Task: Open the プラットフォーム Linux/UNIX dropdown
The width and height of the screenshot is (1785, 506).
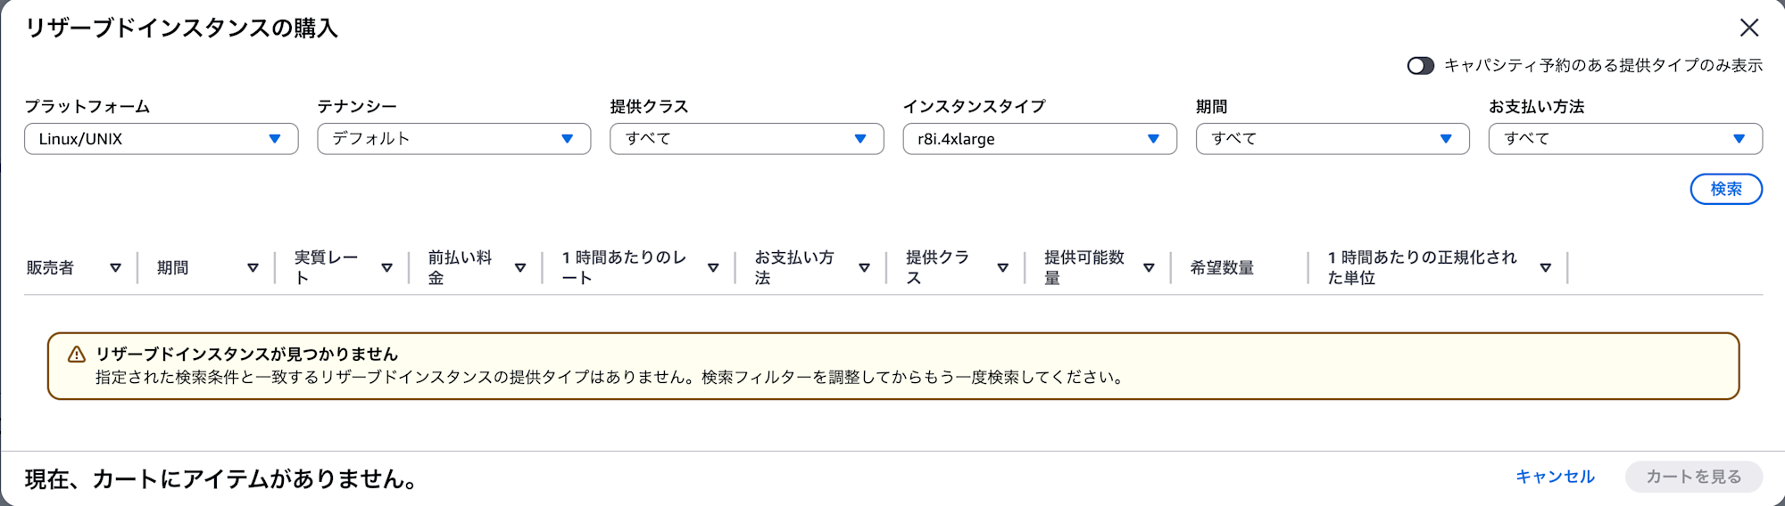Action: (161, 139)
